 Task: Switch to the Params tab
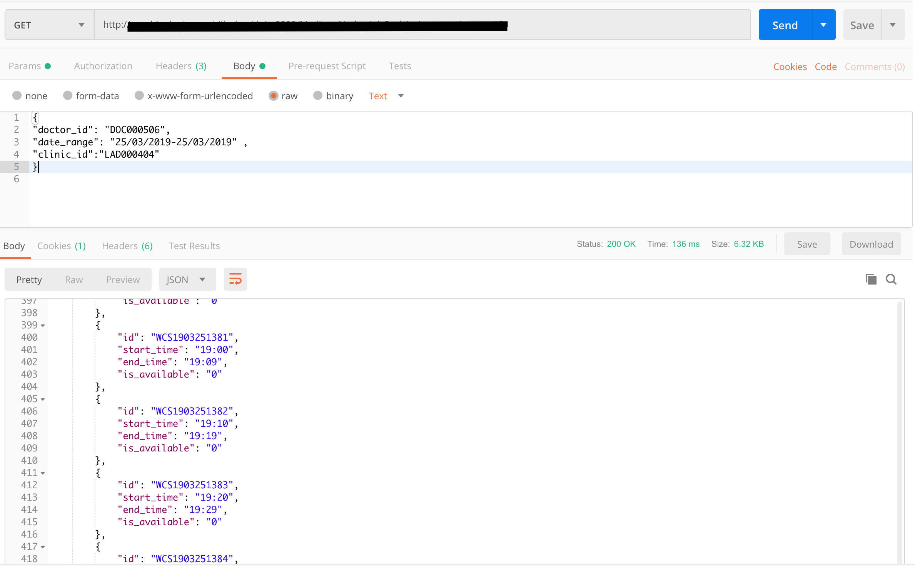[x=30, y=66]
